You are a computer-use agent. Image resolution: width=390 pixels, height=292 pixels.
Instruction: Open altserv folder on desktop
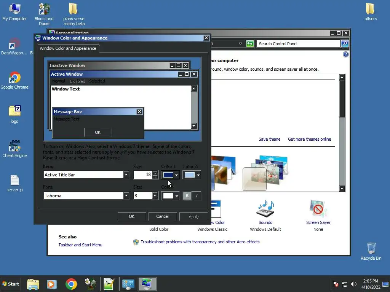pos(371,12)
